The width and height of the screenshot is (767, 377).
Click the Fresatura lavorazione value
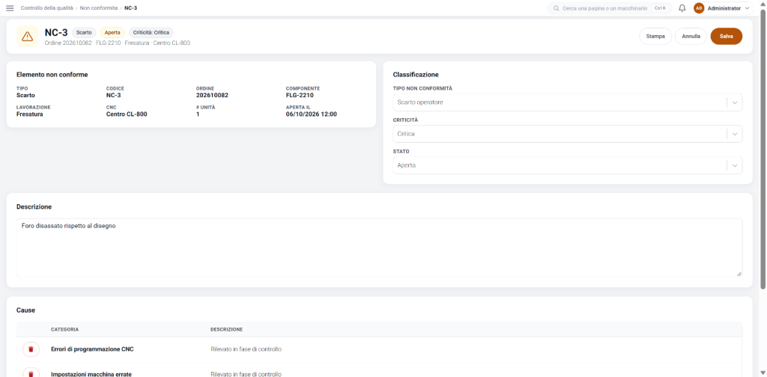[x=30, y=114]
